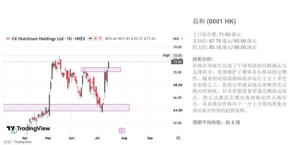Image resolution: width=289 pixels, height=145 pixels.
Task: Click the 預期平均時限: 約 2 週 line
Action: [x=216, y=122]
